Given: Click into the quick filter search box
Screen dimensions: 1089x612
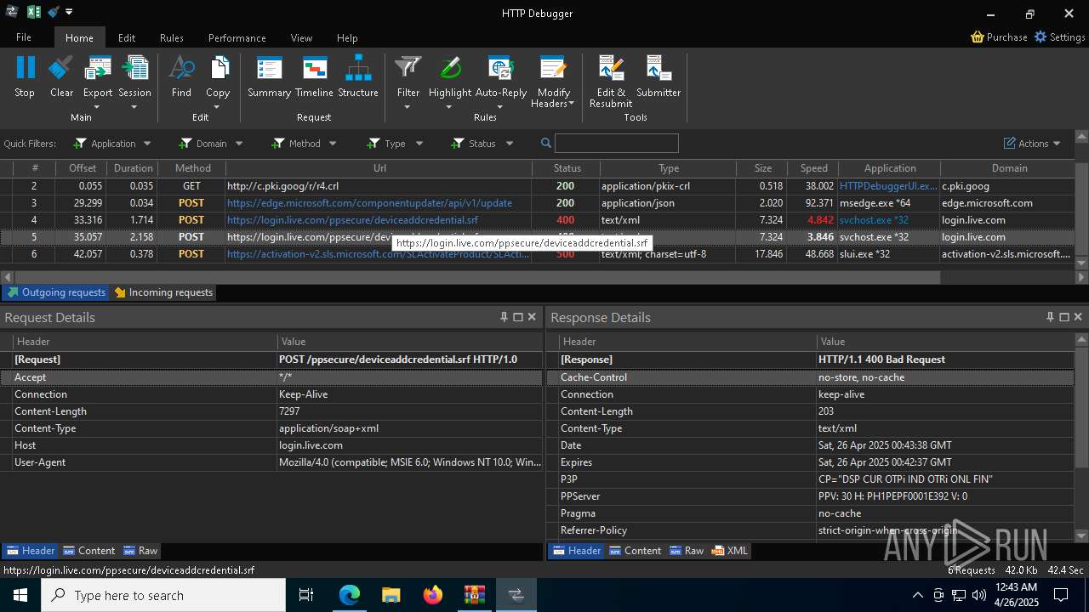Looking at the screenshot, I should click(617, 144).
